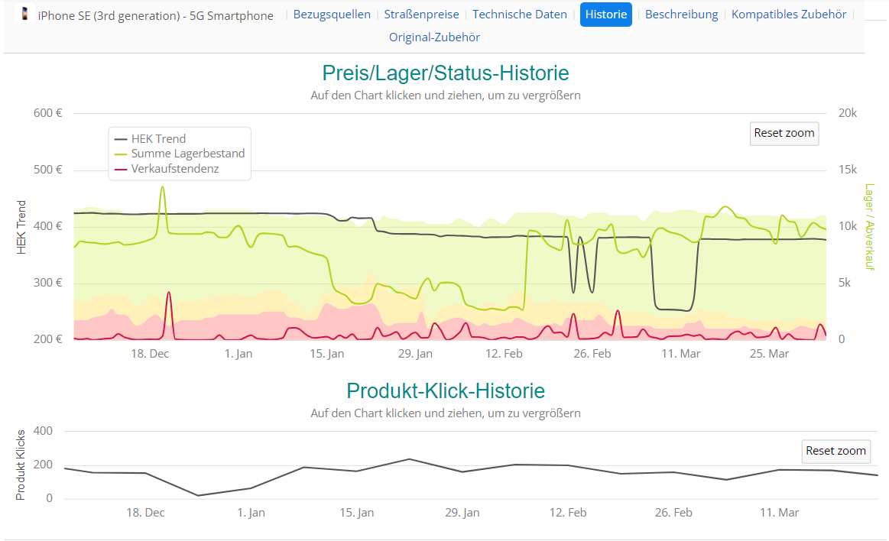Open the Technische Daten tab

click(x=520, y=15)
